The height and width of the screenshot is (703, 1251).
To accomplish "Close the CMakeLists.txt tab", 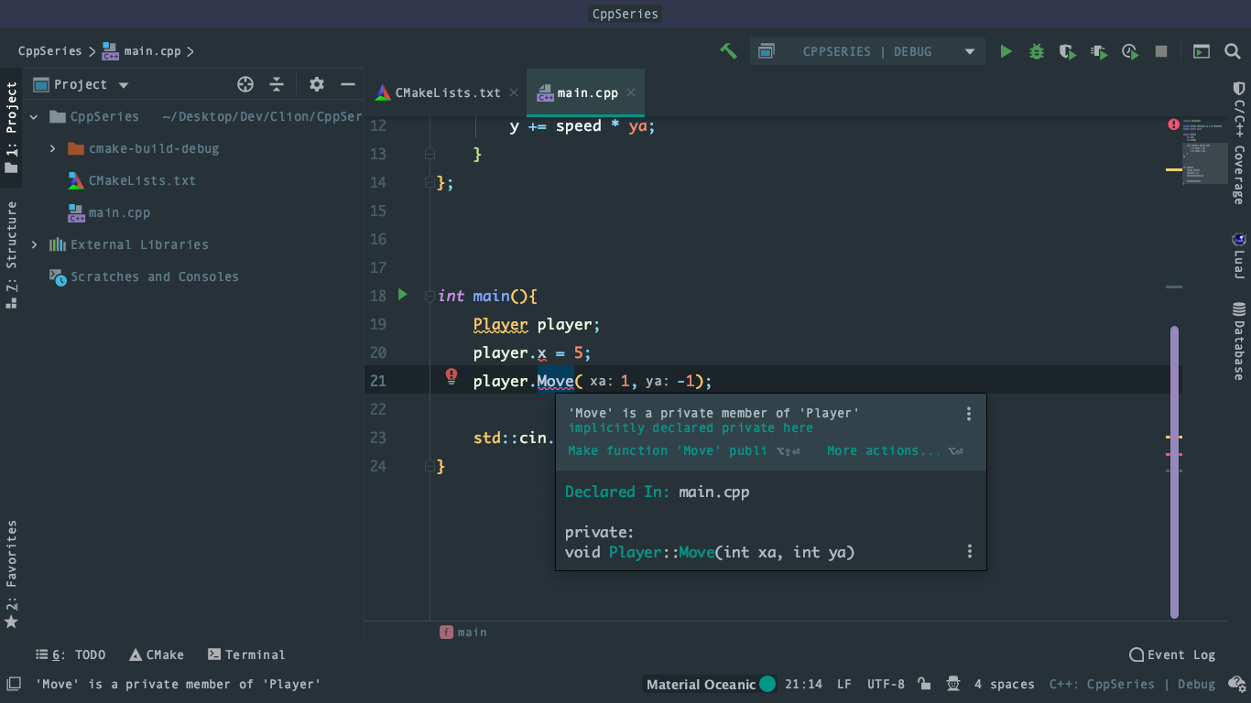I will 514,92.
